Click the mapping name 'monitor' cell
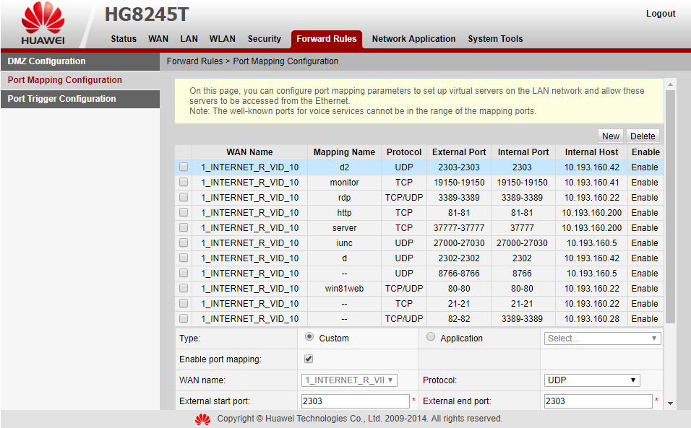 click(x=344, y=183)
